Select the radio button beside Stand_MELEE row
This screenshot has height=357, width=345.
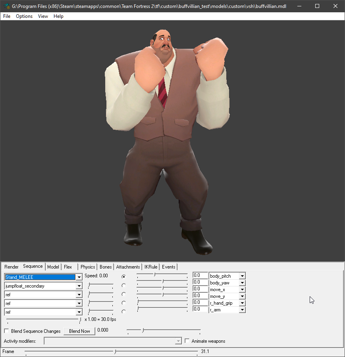[x=123, y=276]
